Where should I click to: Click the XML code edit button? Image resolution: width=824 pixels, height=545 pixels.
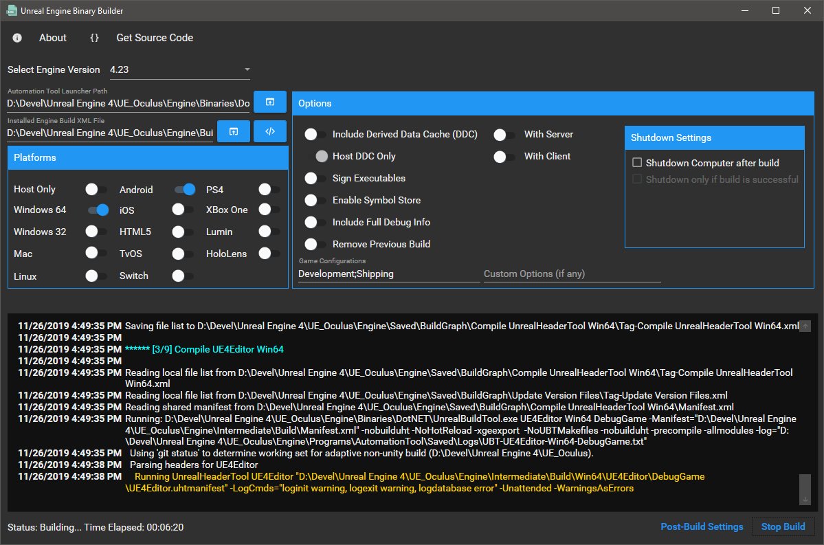click(270, 131)
